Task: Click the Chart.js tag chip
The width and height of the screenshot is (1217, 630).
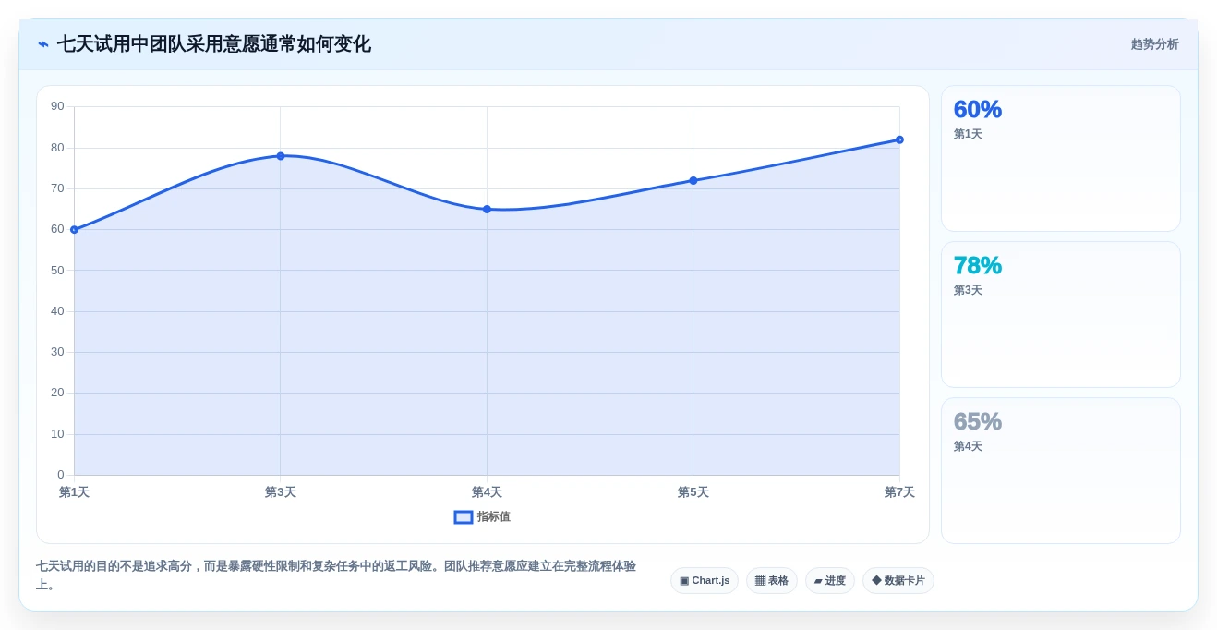Action: 705,581
